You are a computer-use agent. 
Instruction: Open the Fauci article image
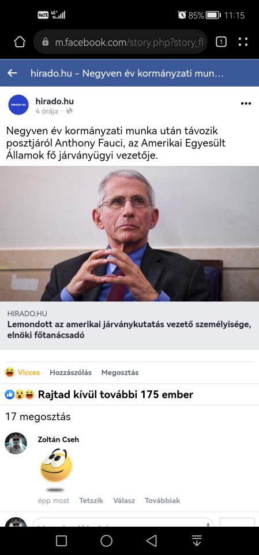(129, 234)
